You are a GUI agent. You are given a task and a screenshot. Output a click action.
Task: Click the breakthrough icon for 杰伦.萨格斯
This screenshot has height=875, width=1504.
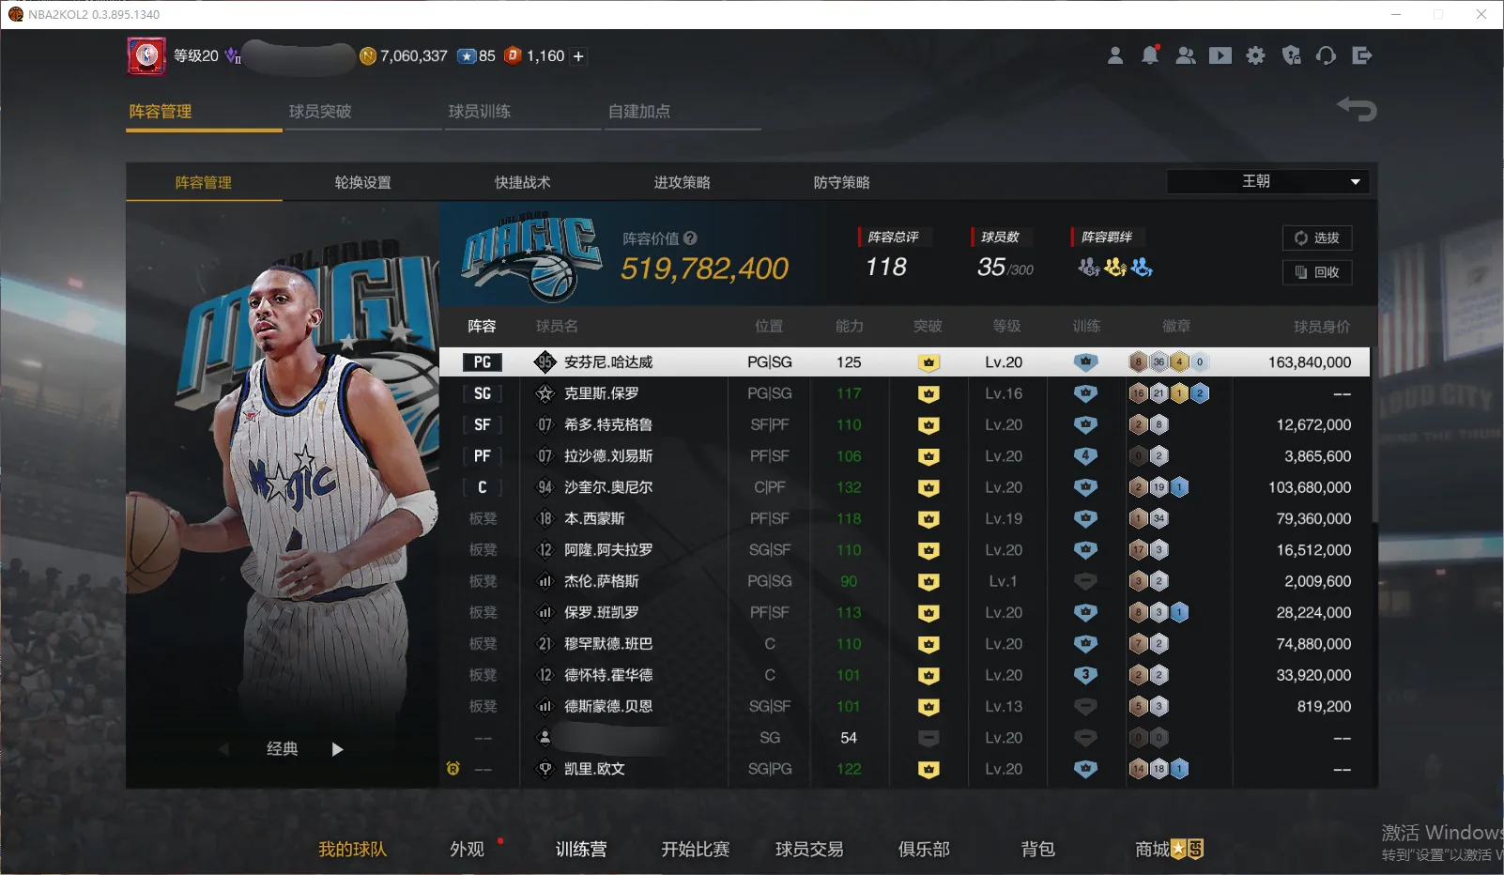(928, 581)
